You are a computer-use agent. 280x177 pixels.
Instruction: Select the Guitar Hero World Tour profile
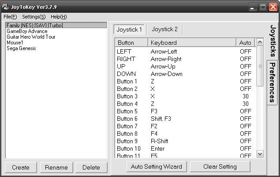pyautogui.click(x=31, y=37)
